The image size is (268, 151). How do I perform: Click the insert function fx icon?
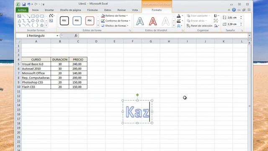[76, 36]
